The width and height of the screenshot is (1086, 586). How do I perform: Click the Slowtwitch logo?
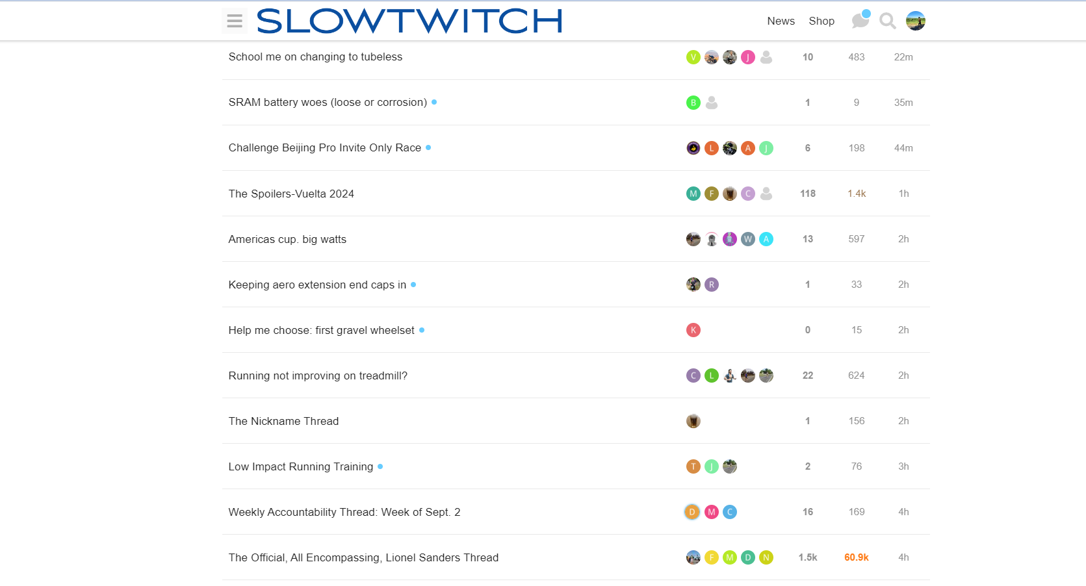pyautogui.click(x=409, y=21)
